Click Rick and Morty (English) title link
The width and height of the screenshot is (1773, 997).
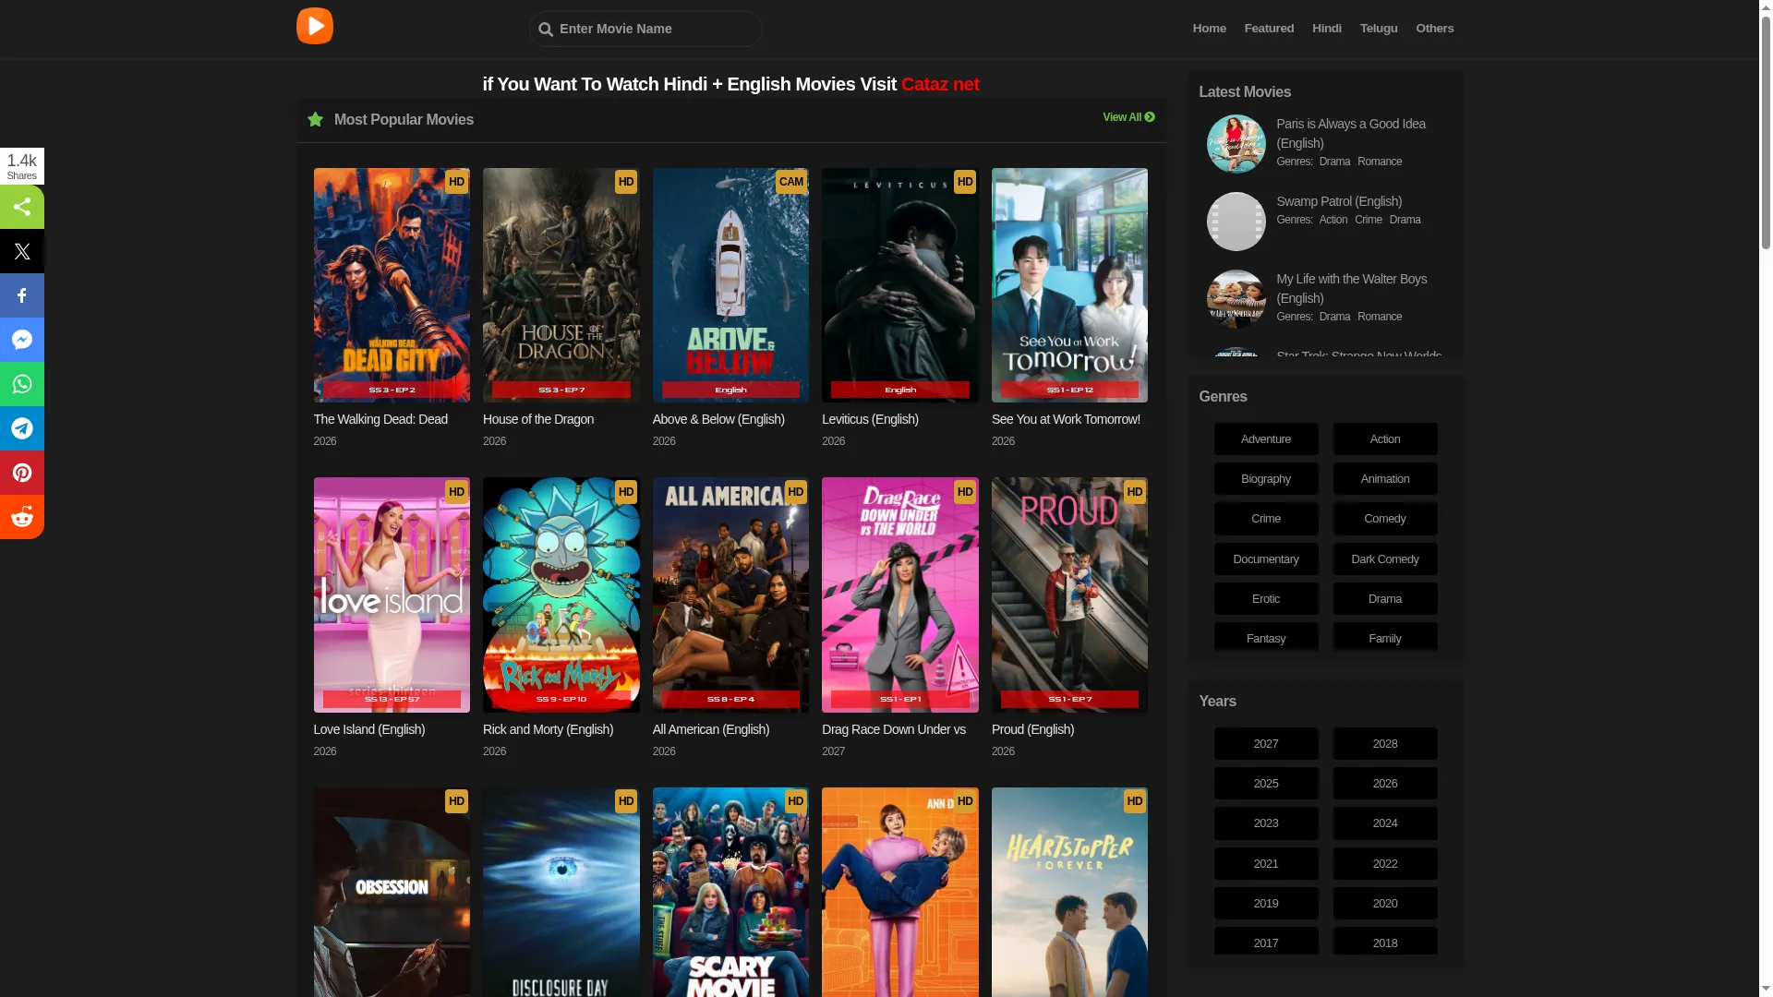click(x=548, y=729)
